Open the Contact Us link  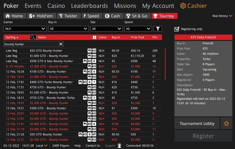point(93,146)
